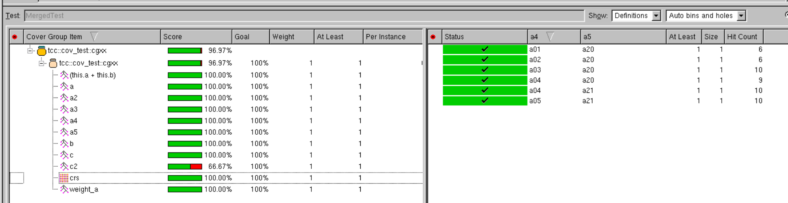Click the status checkmark for a03 a20 row
The image size is (788, 203).
tap(485, 70)
